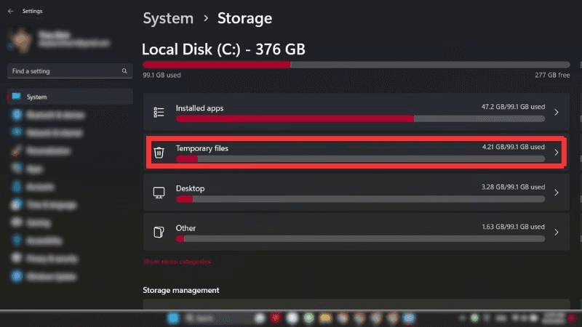Viewport: 582px width, 327px height.
Task: Open the Temporary files row
Action: click(x=356, y=153)
